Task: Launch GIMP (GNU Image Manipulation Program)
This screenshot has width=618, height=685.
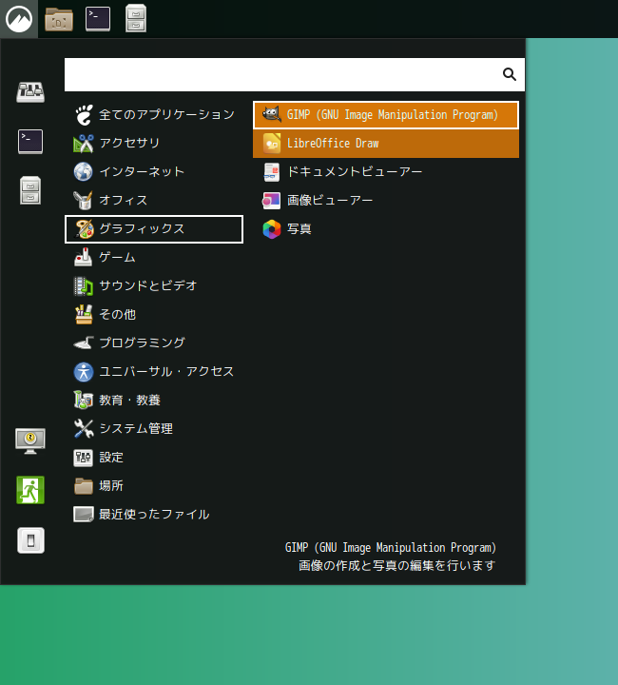Action: 386,115
